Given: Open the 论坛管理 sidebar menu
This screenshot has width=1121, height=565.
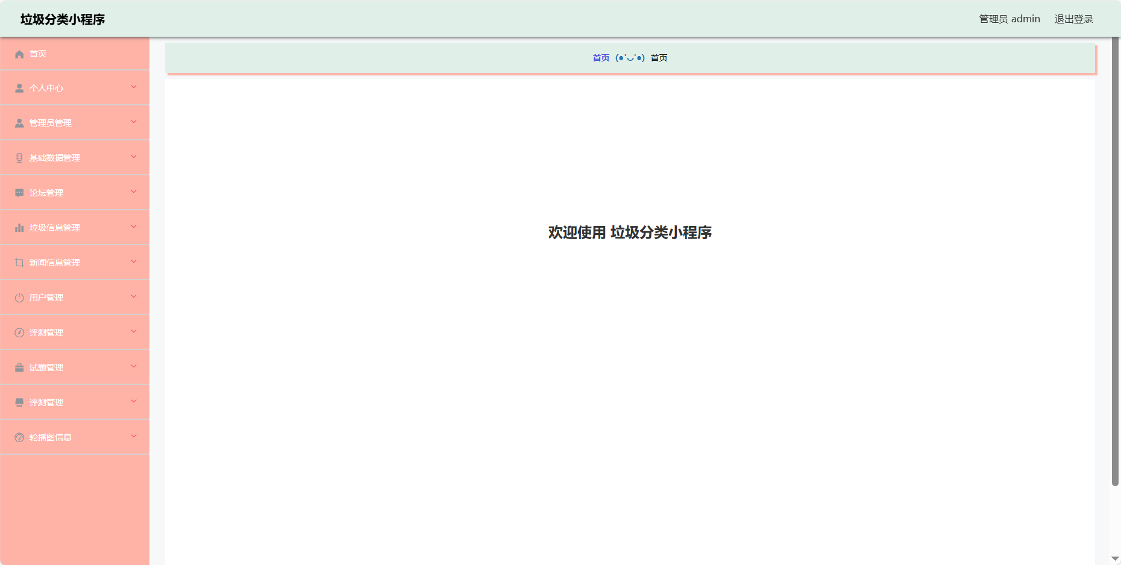Looking at the screenshot, I should click(75, 193).
